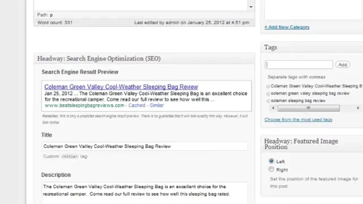Click the 'Custom <title> tag' hint text

tap(65, 156)
